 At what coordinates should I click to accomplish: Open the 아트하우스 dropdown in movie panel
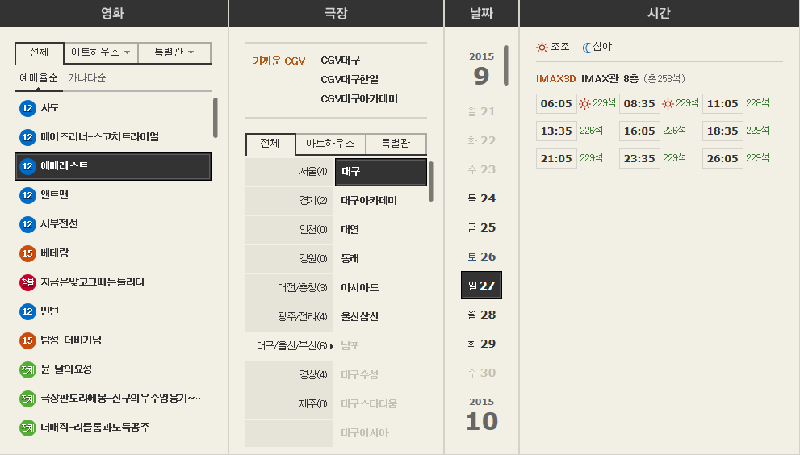tap(101, 52)
